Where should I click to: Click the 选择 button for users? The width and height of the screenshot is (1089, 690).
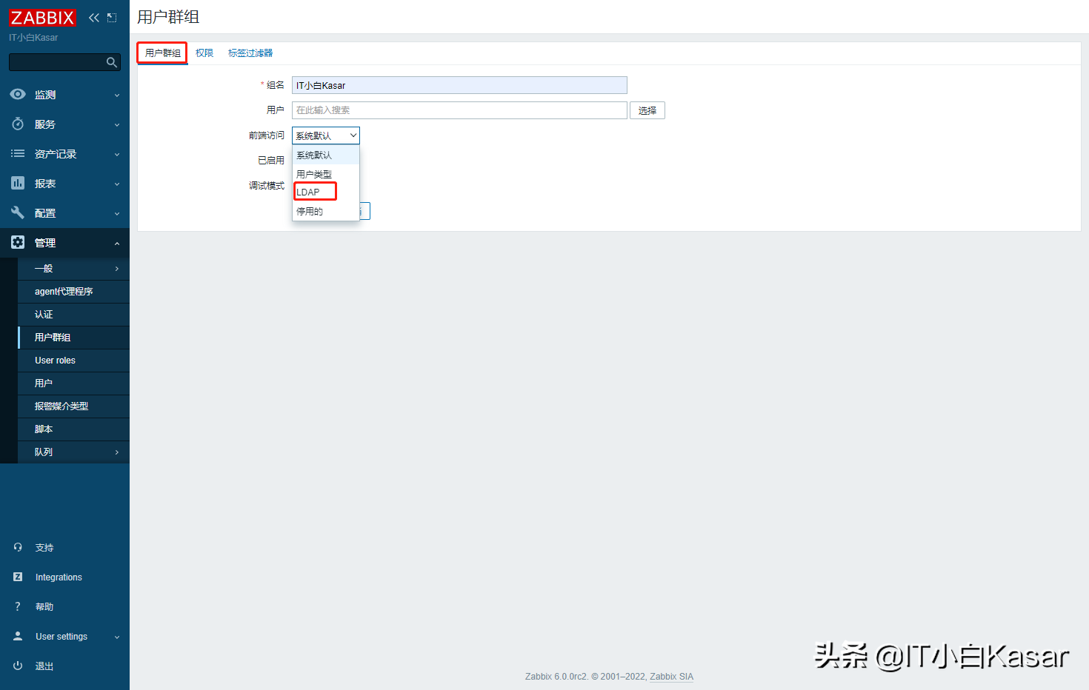click(647, 110)
